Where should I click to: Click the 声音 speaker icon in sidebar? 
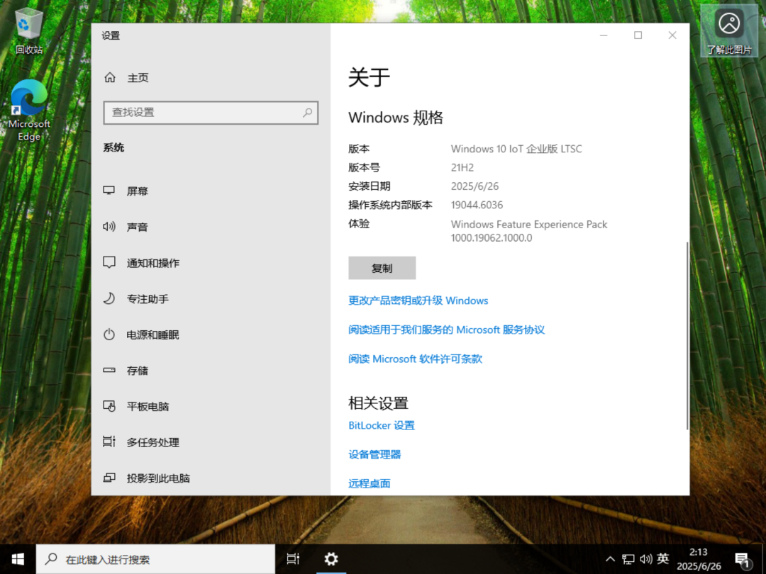[x=109, y=227]
